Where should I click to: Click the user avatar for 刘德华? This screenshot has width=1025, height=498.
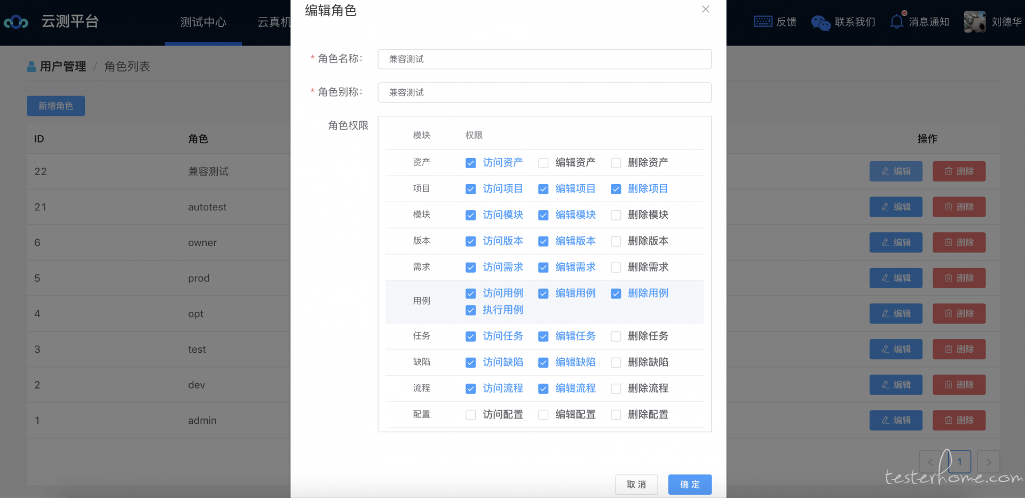pyautogui.click(x=974, y=22)
